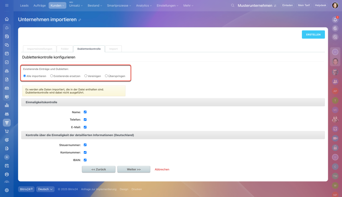This screenshot has height=197, width=342.
Task: Open the VC contact avatar
Action: [335, 110]
